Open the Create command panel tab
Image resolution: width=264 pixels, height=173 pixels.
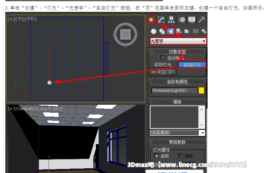pyautogui.click(x=151, y=20)
